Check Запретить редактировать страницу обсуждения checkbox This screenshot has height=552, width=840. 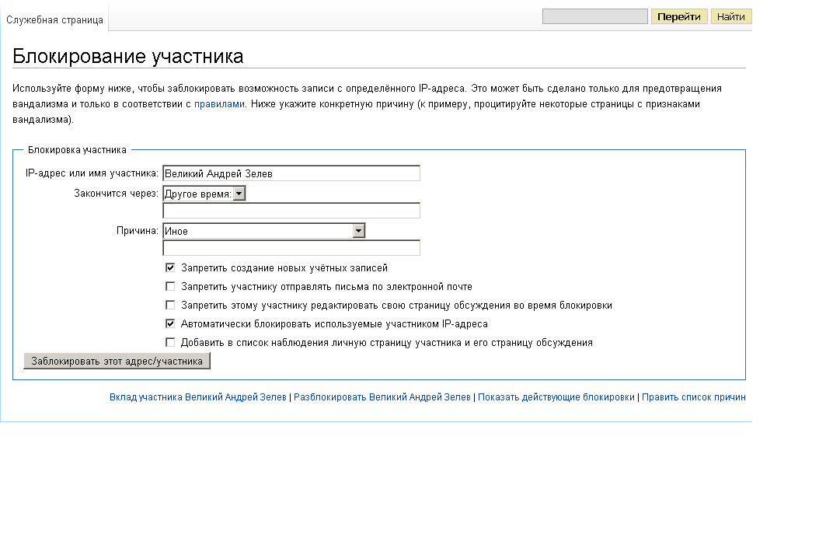(x=170, y=305)
